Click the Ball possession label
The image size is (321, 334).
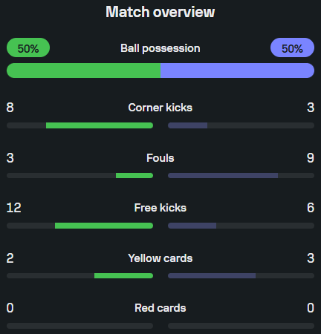160,48
